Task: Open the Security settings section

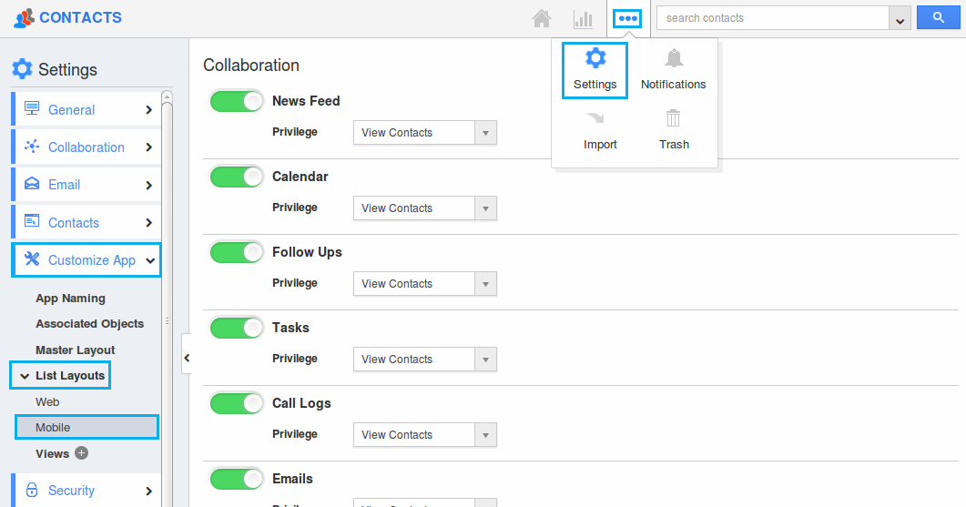Action: 86,491
